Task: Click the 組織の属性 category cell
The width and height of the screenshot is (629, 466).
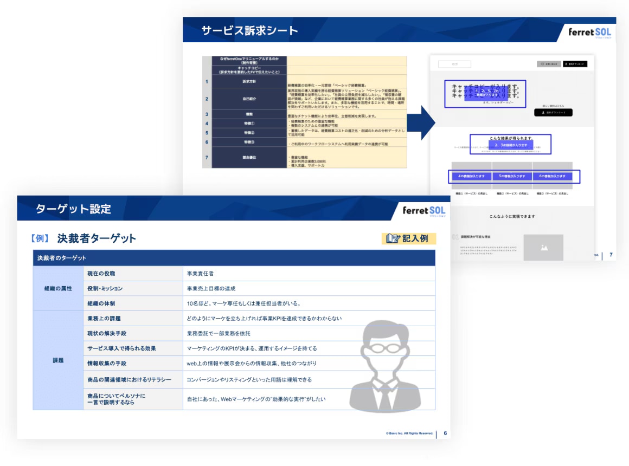Action: (58, 289)
